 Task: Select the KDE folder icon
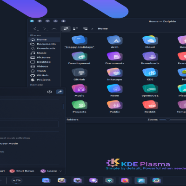point(150,73)
